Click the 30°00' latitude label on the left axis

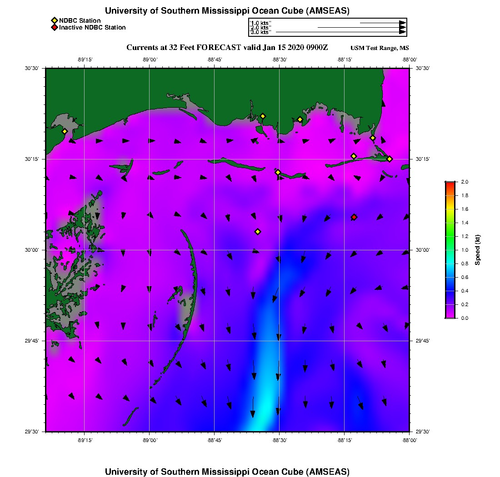[31, 250]
